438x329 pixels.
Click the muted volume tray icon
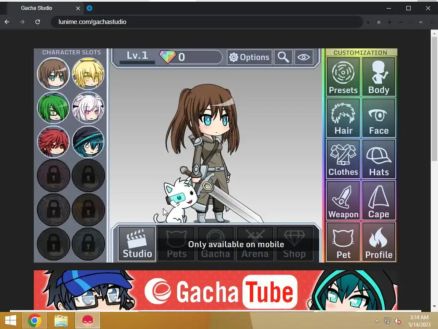click(397, 321)
